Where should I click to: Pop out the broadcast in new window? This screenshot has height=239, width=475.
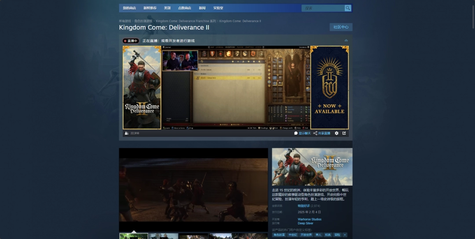click(344, 133)
